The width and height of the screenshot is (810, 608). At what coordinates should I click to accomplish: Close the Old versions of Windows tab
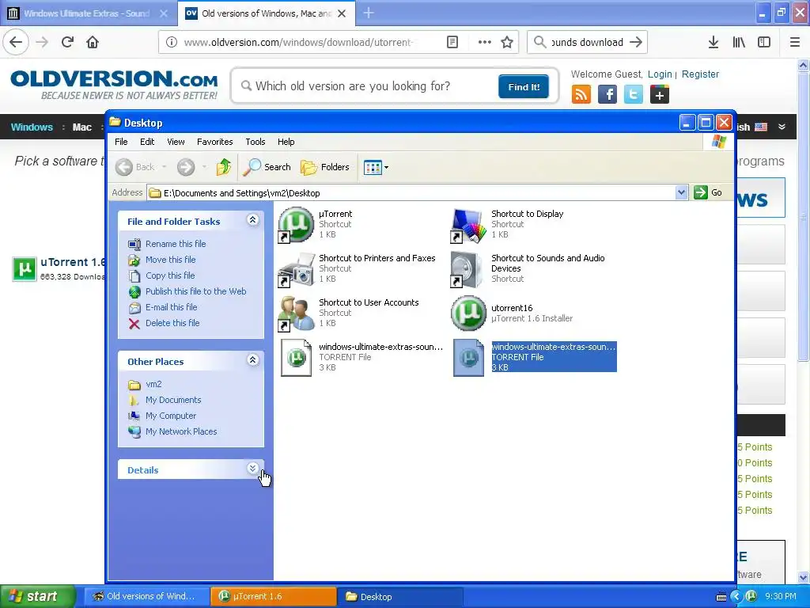342,13
